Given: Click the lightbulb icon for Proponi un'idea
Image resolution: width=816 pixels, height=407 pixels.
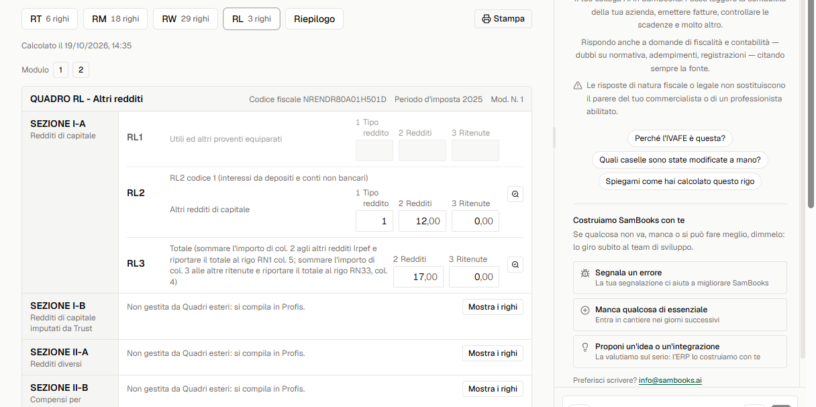Looking at the screenshot, I should point(584,347).
